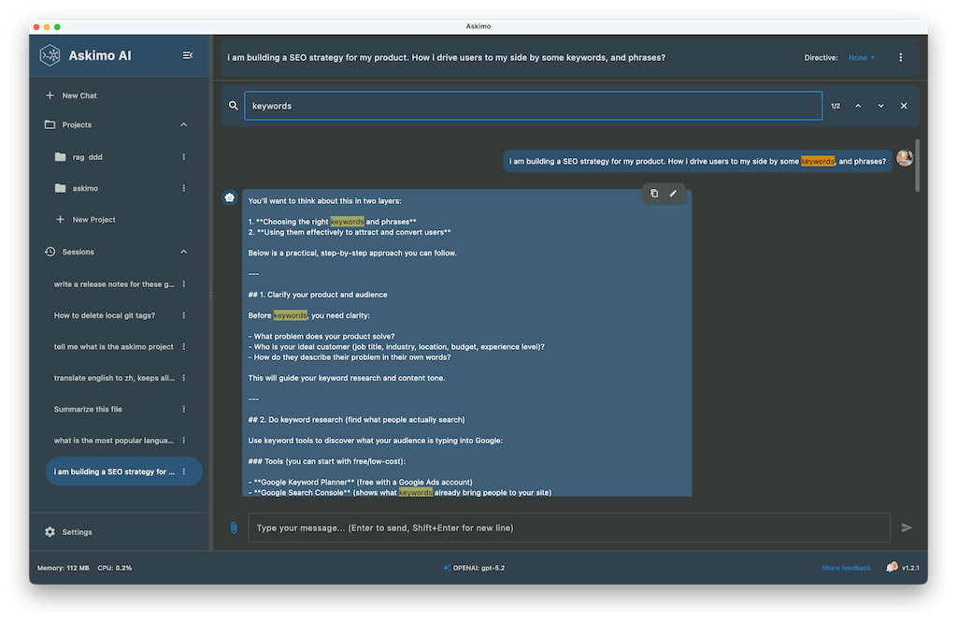Image resolution: width=957 pixels, height=623 pixels.
Task: Click the Share feedback link
Action: click(x=846, y=568)
